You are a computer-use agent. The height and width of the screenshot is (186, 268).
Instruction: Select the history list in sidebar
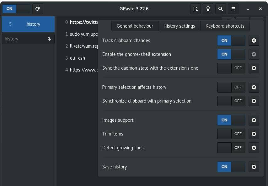click(x=28, y=24)
